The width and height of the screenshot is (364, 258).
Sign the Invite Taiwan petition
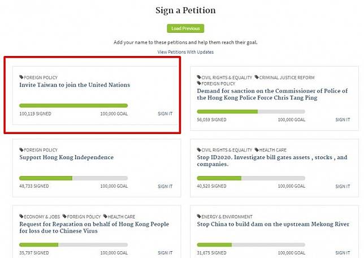coord(165,114)
